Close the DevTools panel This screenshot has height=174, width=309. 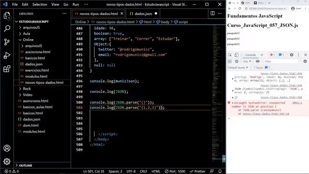coord(306,55)
